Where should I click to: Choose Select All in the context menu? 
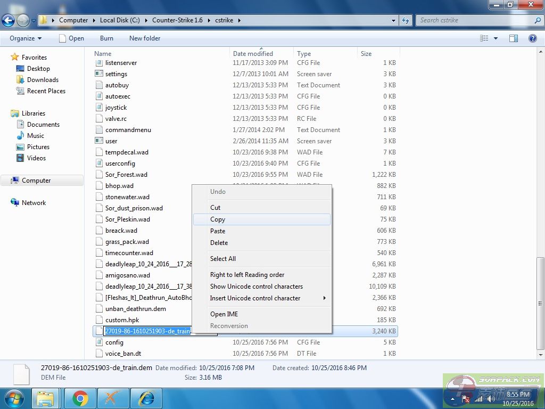(223, 259)
